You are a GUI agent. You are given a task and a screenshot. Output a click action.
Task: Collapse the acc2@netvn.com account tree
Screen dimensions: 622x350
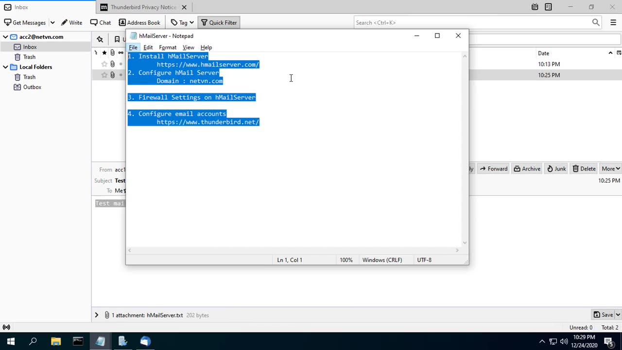tap(5, 37)
